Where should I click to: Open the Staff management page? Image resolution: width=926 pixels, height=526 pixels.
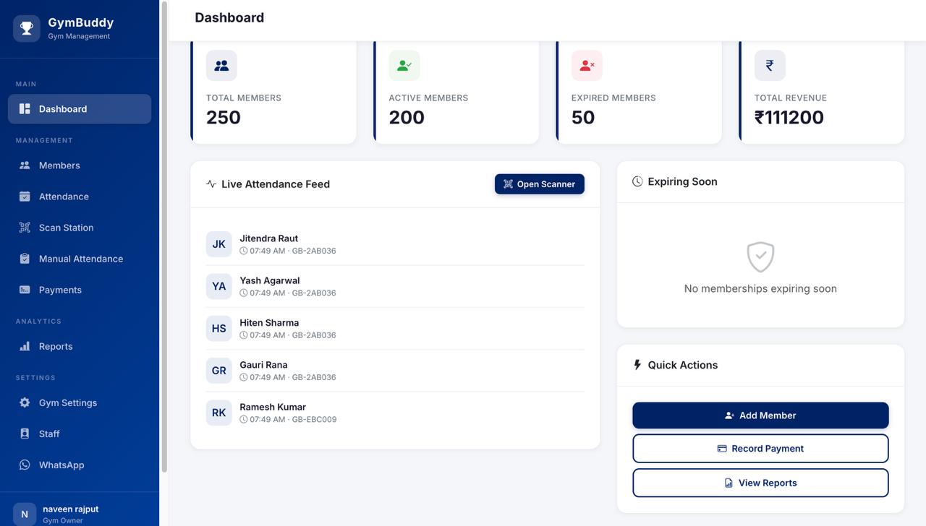coord(49,434)
